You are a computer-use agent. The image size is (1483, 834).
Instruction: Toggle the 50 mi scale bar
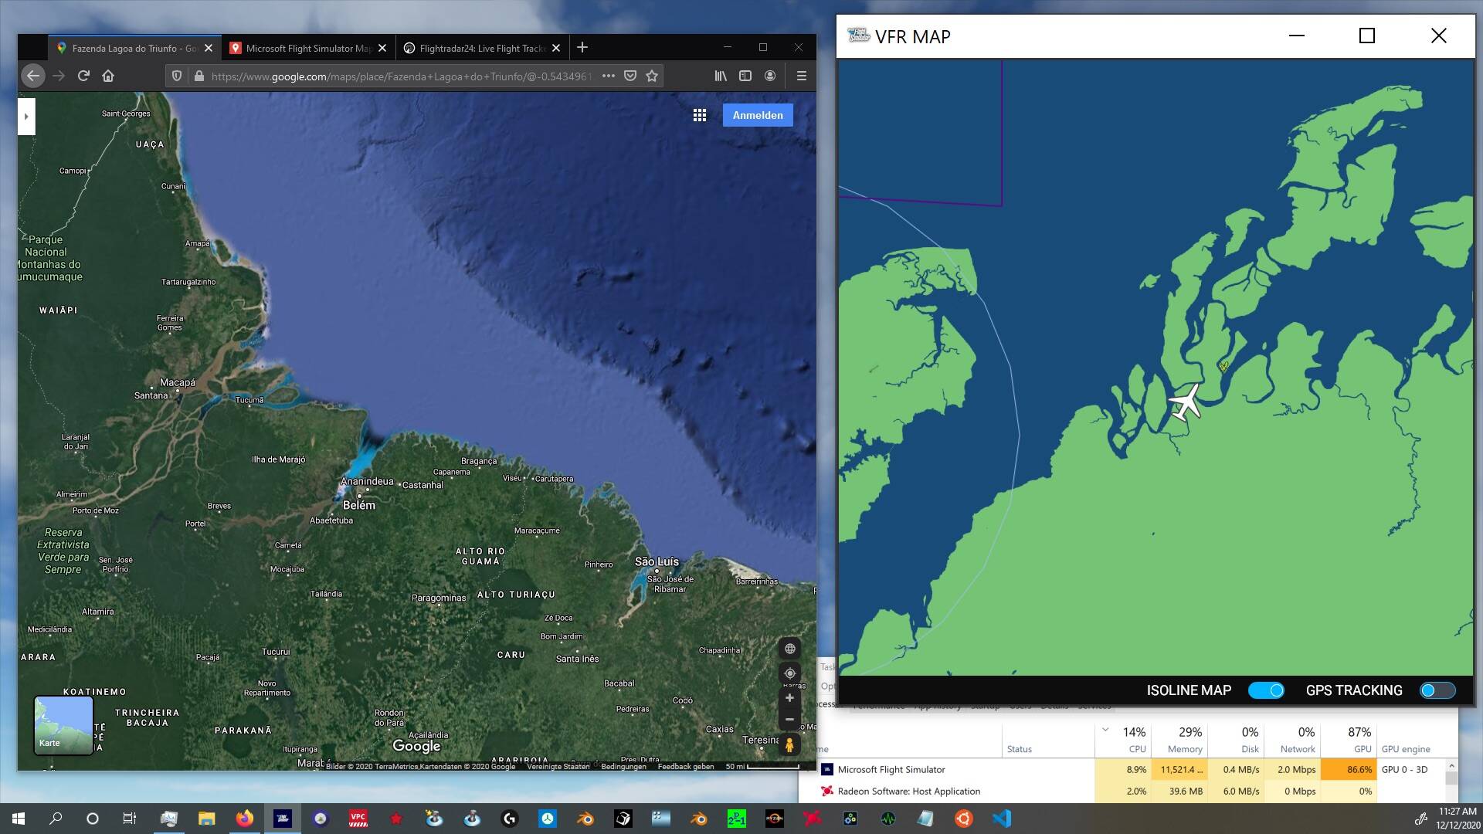pyautogui.click(x=762, y=767)
